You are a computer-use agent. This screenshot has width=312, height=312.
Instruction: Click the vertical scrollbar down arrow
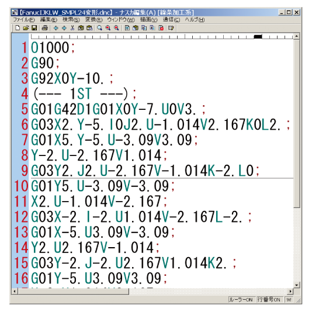296,285
